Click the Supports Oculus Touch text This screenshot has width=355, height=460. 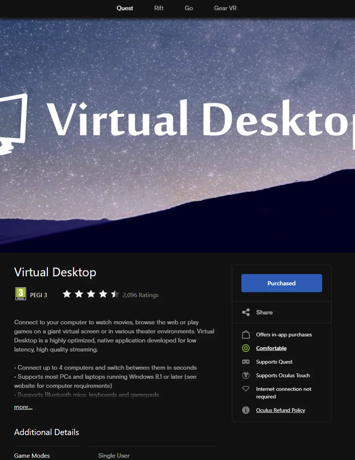(283, 375)
